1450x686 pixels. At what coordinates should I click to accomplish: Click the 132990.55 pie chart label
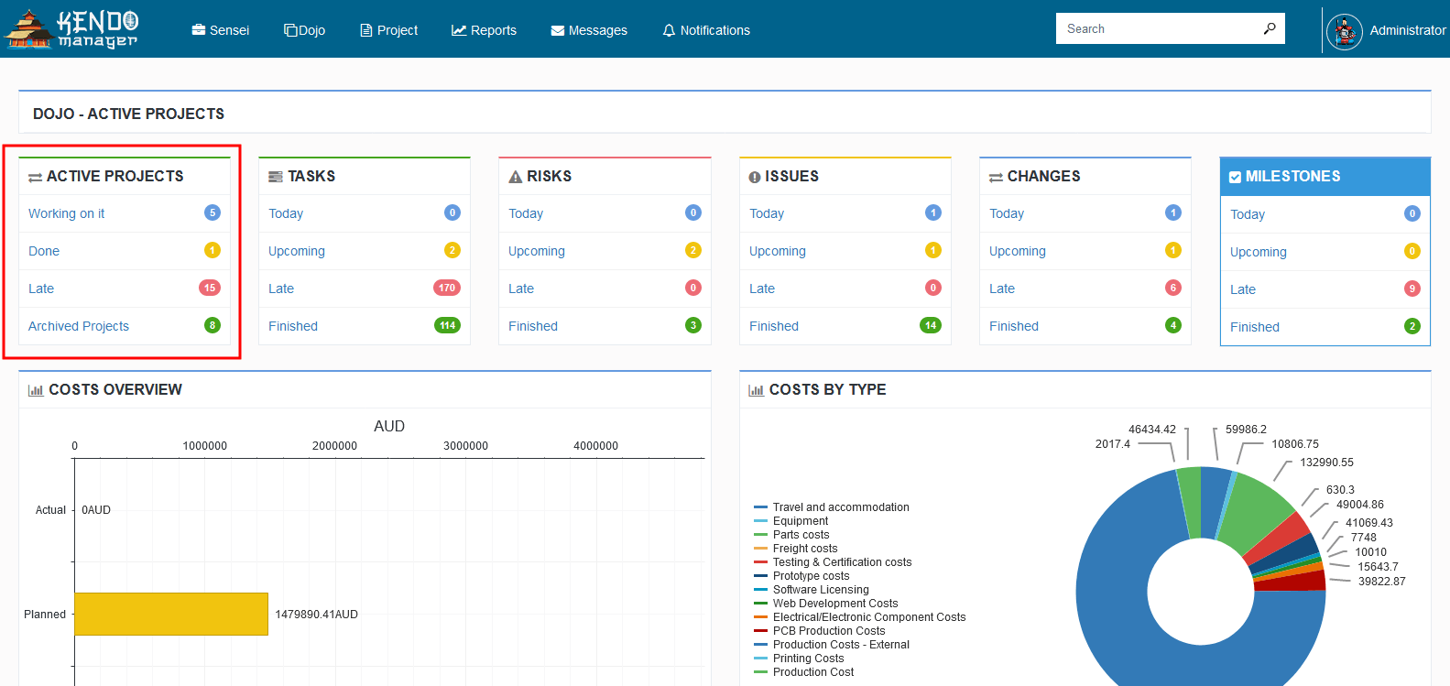(1326, 463)
